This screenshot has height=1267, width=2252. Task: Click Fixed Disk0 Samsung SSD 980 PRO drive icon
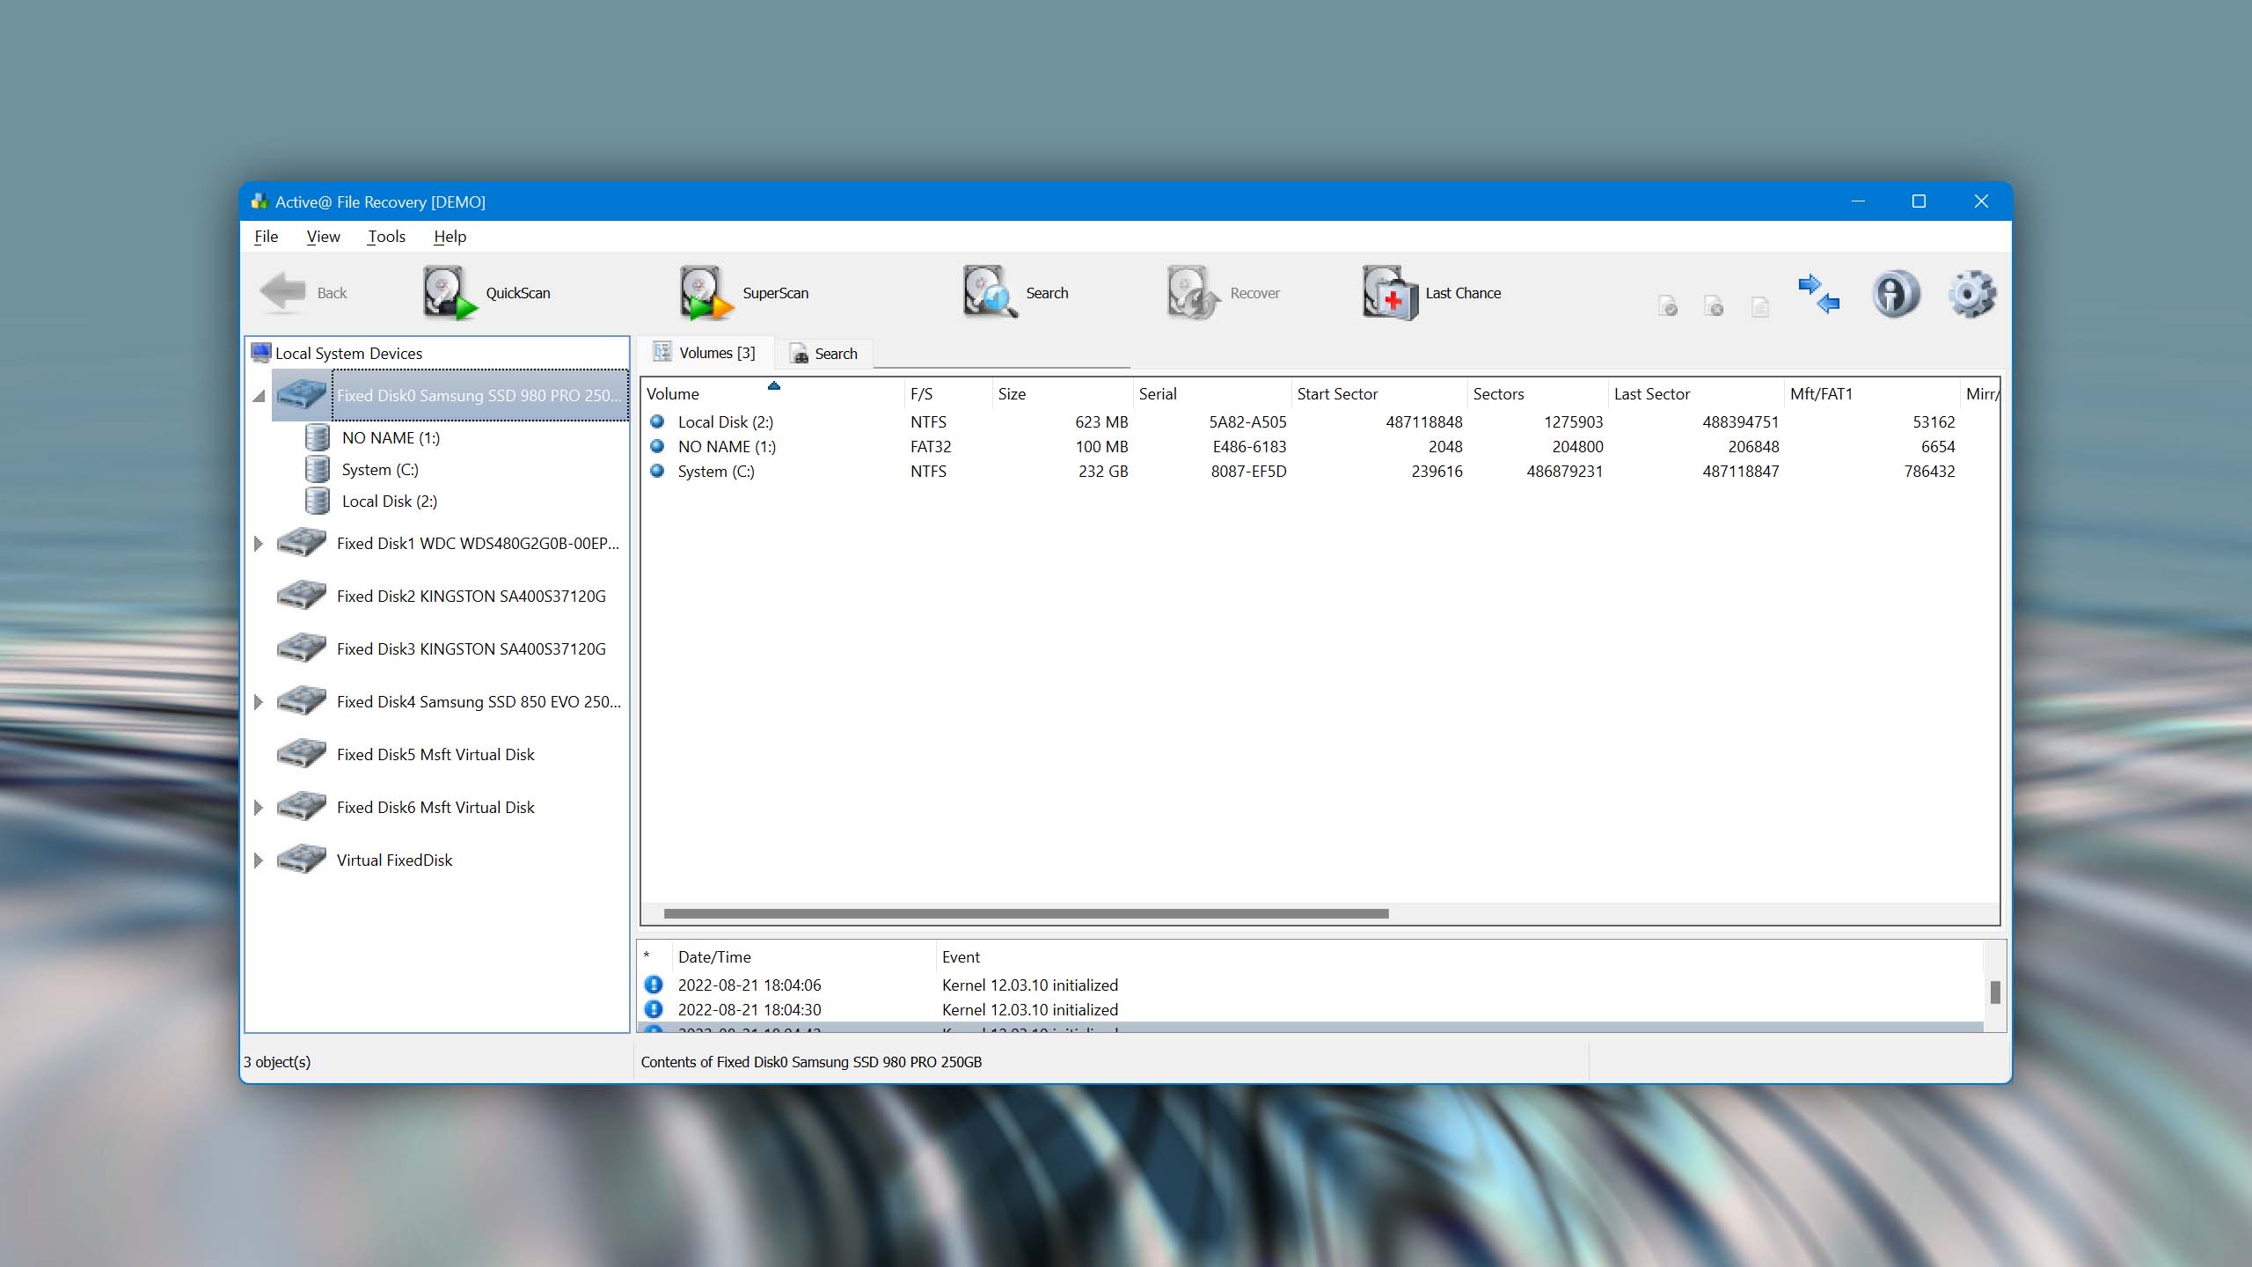(x=301, y=394)
